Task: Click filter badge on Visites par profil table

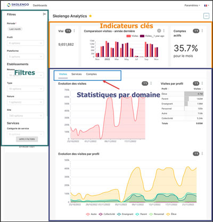Action: click(196, 84)
